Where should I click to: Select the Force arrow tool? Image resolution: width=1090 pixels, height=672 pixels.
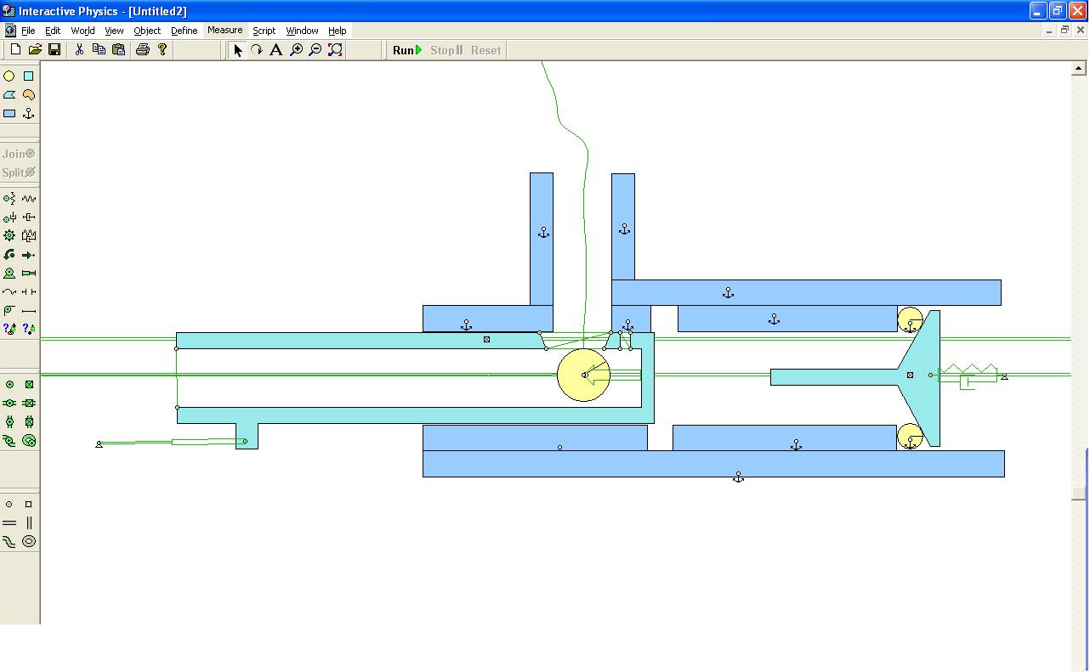(x=29, y=254)
